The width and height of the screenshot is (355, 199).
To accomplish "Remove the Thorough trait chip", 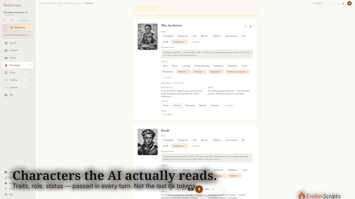I will (204, 72).
